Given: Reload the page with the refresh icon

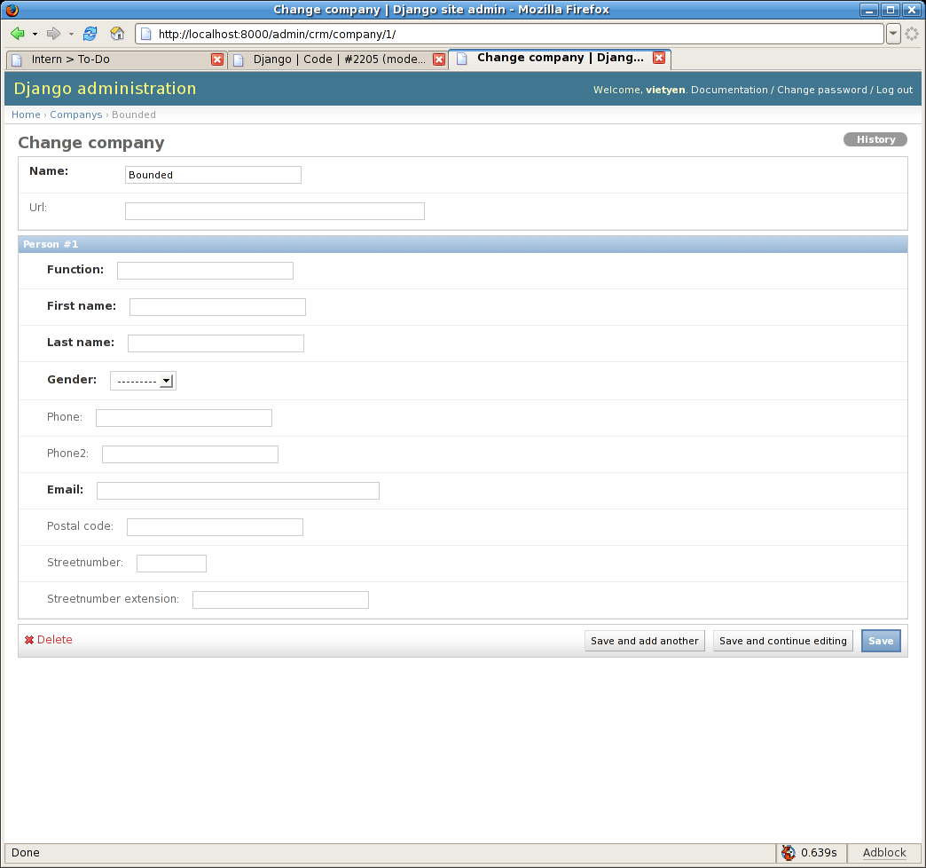Looking at the screenshot, I should click(x=90, y=34).
